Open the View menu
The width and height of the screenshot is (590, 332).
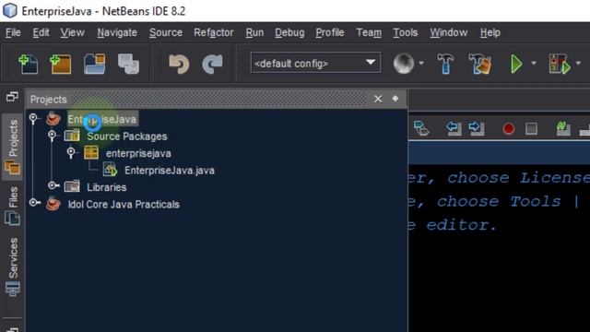pyautogui.click(x=72, y=33)
